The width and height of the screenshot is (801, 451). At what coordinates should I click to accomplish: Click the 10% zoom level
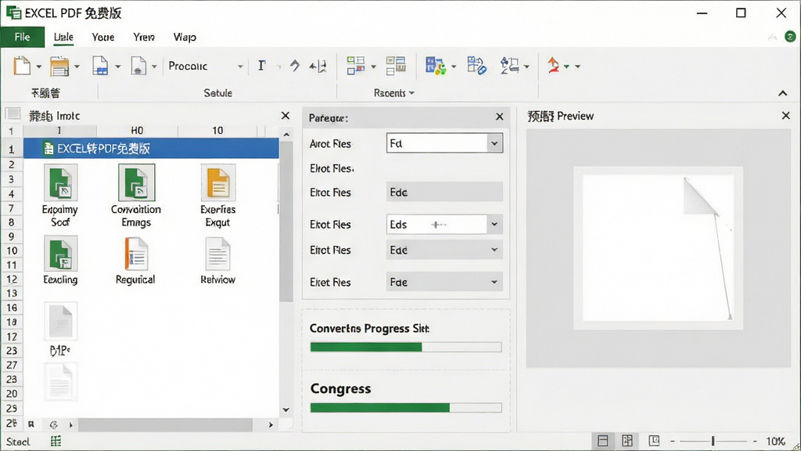775,441
